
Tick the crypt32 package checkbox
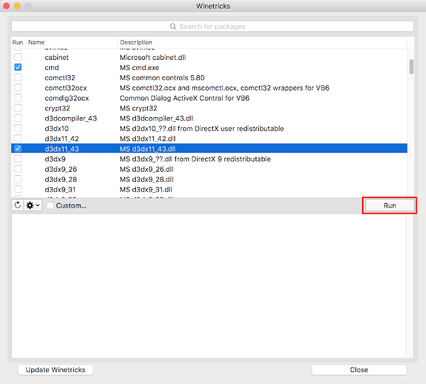coord(18,108)
